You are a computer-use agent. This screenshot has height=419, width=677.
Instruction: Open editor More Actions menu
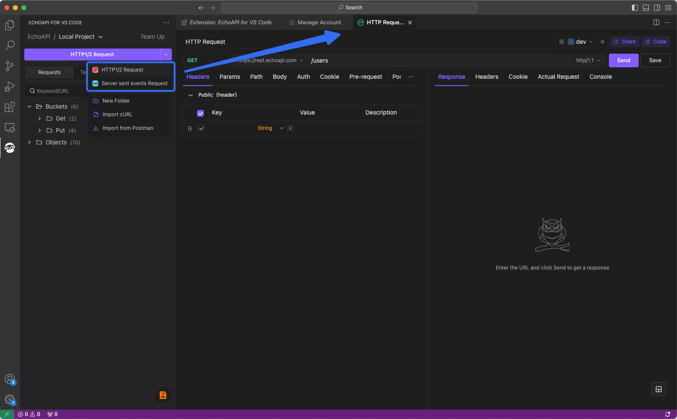point(667,23)
